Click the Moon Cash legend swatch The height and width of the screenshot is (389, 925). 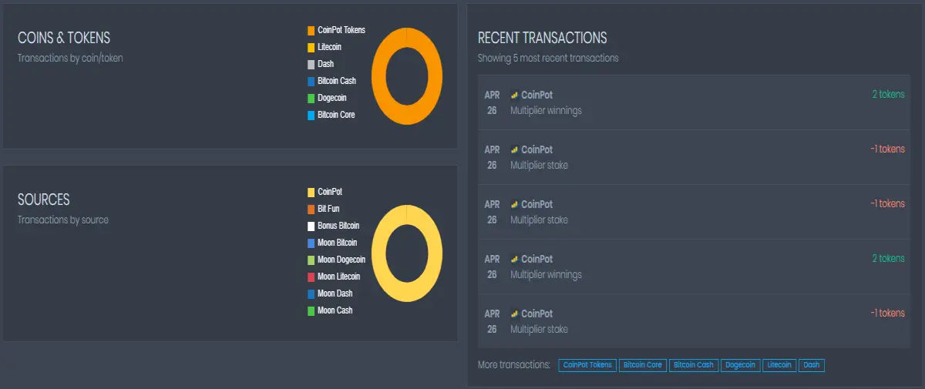click(x=311, y=310)
